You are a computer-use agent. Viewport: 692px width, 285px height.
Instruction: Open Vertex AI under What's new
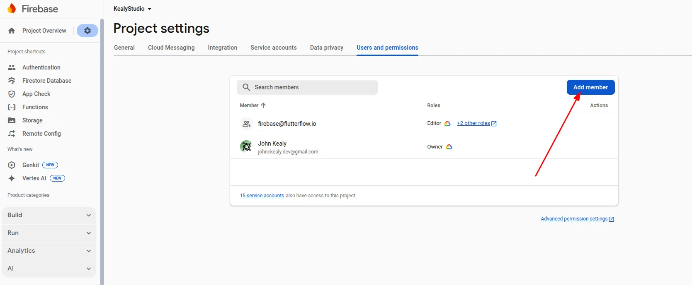coord(34,178)
